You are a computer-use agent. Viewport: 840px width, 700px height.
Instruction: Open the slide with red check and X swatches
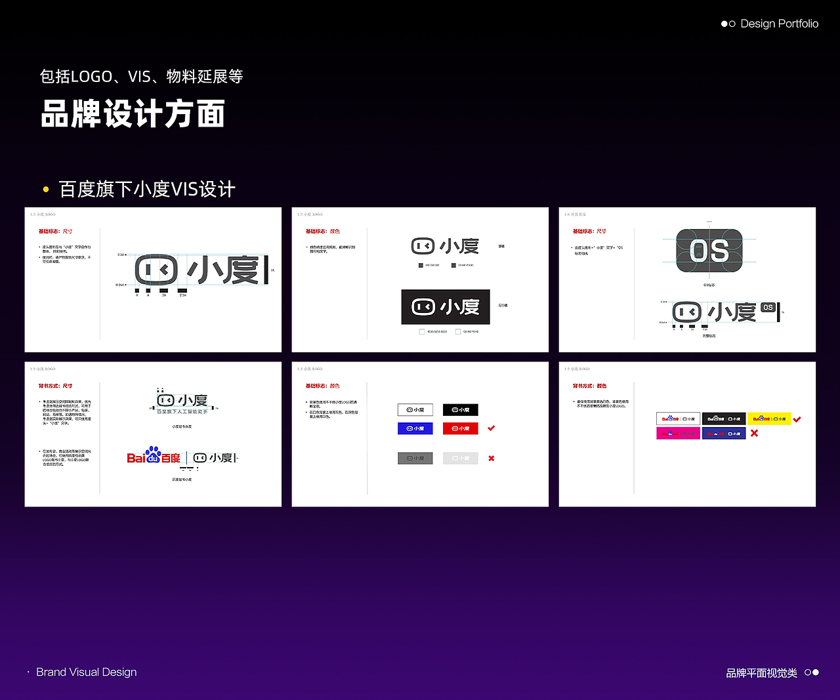(420, 434)
